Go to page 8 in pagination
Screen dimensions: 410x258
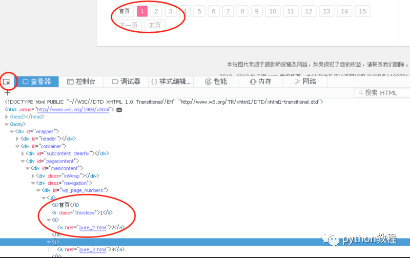coord(242,11)
